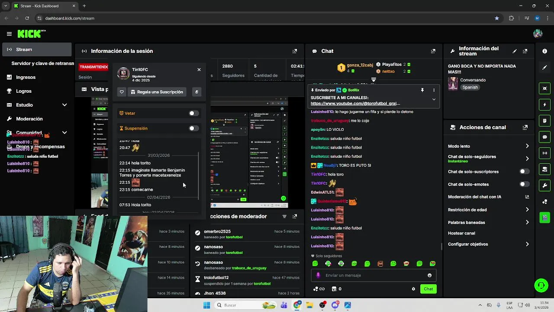The height and width of the screenshot is (312, 554).
Task: Close the Tin10FC user card
Action: click(199, 69)
